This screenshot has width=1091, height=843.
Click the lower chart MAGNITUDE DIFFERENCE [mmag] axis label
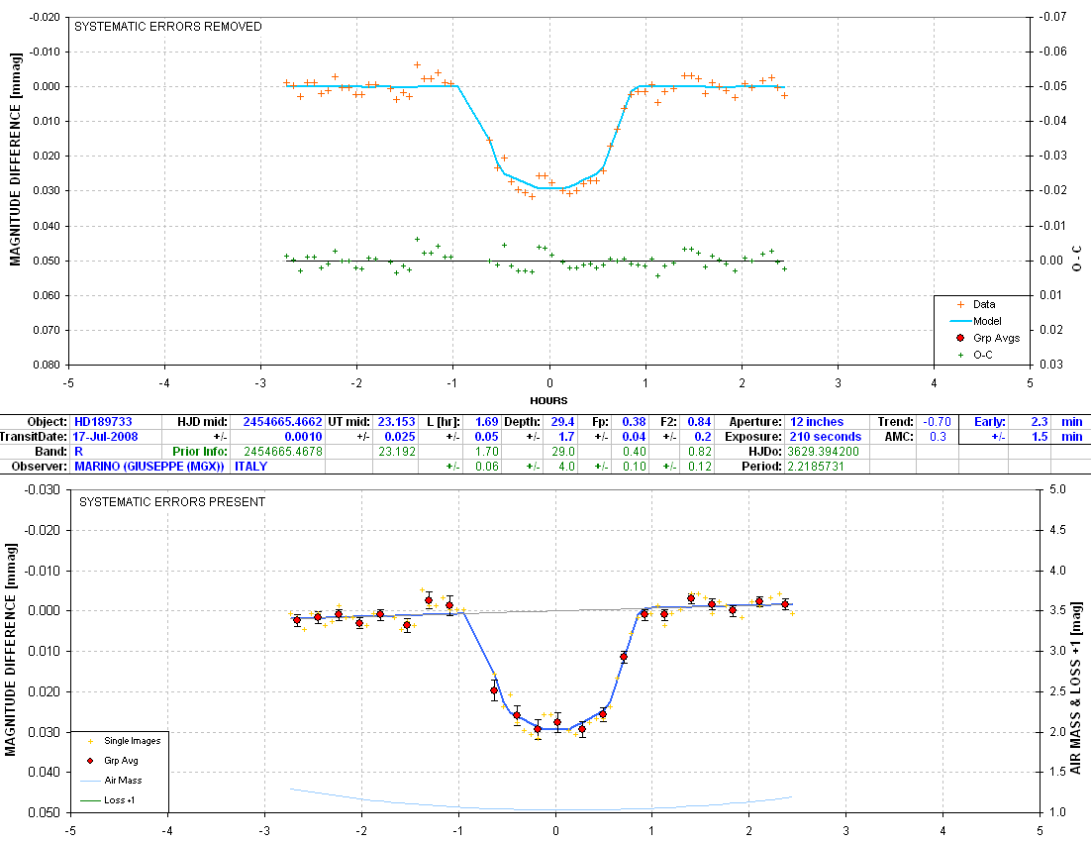coord(11,650)
